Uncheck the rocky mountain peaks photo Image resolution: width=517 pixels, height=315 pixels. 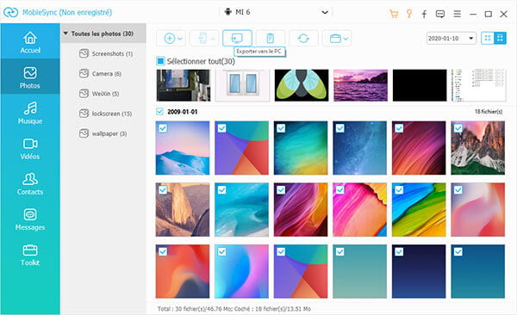coord(458,128)
